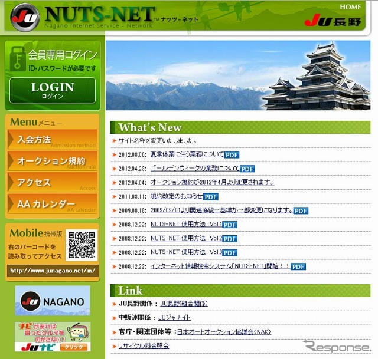Screen dimensions: 378x359
Task: Click PDF icon for 使用方法 Vol.3
Action: (x=230, y=253)
